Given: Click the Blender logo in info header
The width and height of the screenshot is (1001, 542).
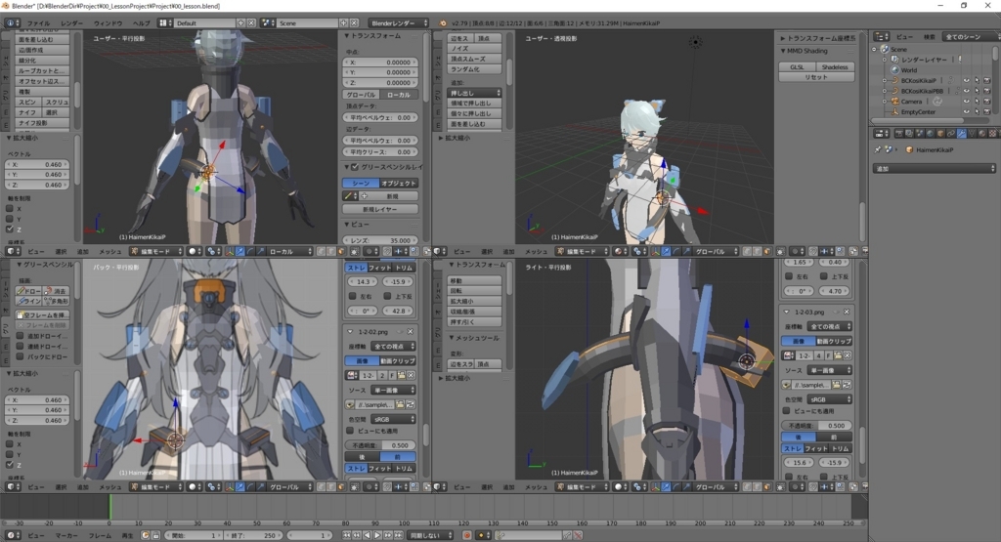Looking at the screenshot, I should coord(443,23).
